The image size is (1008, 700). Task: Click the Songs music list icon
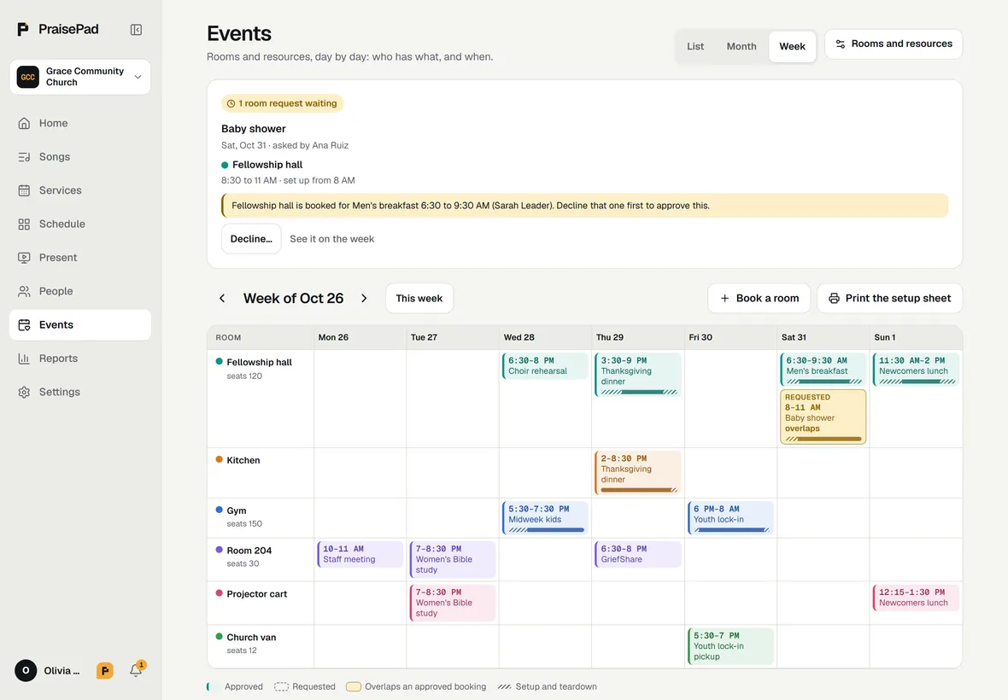[24, 157]
